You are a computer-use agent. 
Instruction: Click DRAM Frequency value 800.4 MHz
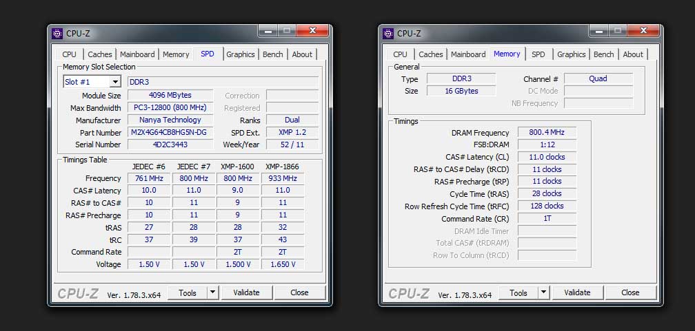547,132
